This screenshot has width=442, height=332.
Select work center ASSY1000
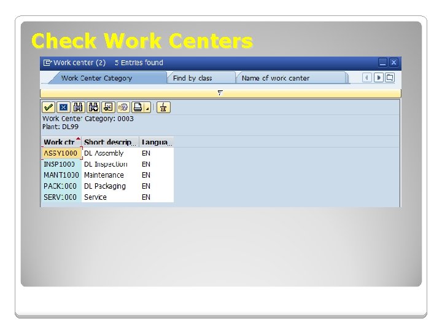(61, 153)
